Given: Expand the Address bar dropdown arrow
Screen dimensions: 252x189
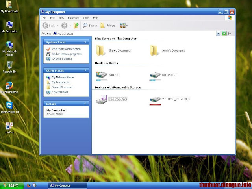Looking at the screenshot, I should [x=218, y=33].
